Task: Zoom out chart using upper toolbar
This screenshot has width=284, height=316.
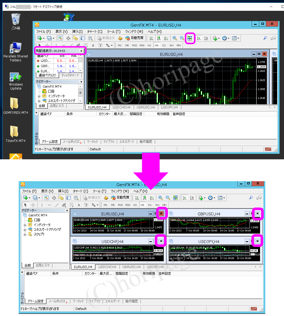Action: tap(182, 38)
